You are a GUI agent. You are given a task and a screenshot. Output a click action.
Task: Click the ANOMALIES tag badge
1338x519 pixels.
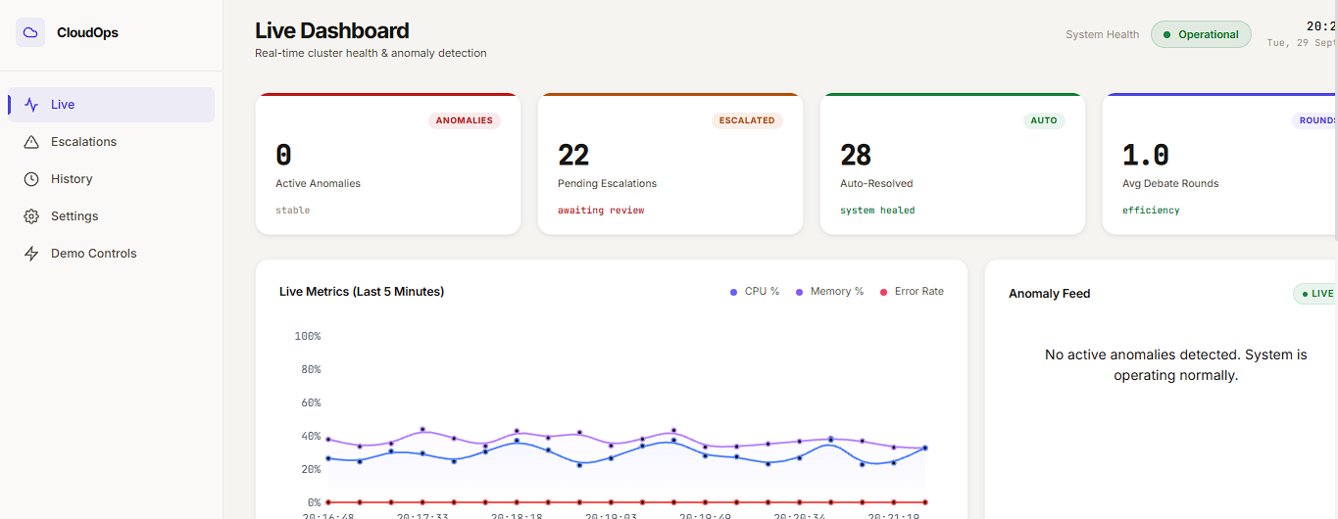[465, 120]
